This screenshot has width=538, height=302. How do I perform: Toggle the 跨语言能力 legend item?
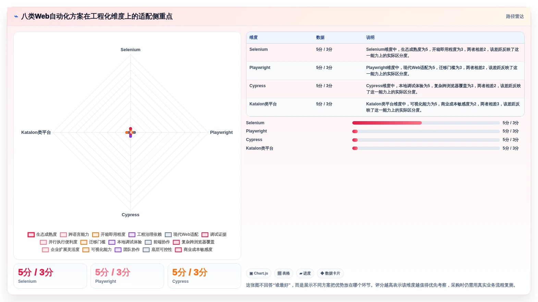(74, 235)
